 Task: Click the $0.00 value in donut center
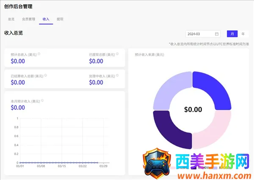193,110
